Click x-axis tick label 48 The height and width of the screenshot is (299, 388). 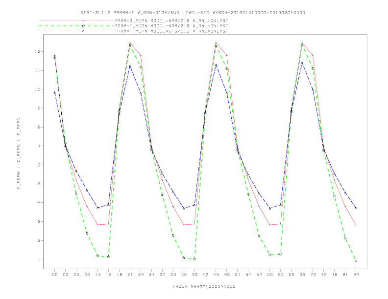[227, 275]
